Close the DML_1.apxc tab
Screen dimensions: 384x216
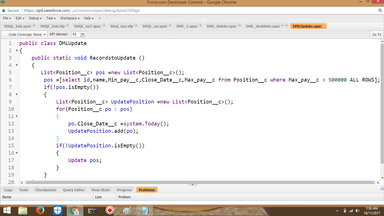point(201,25)
